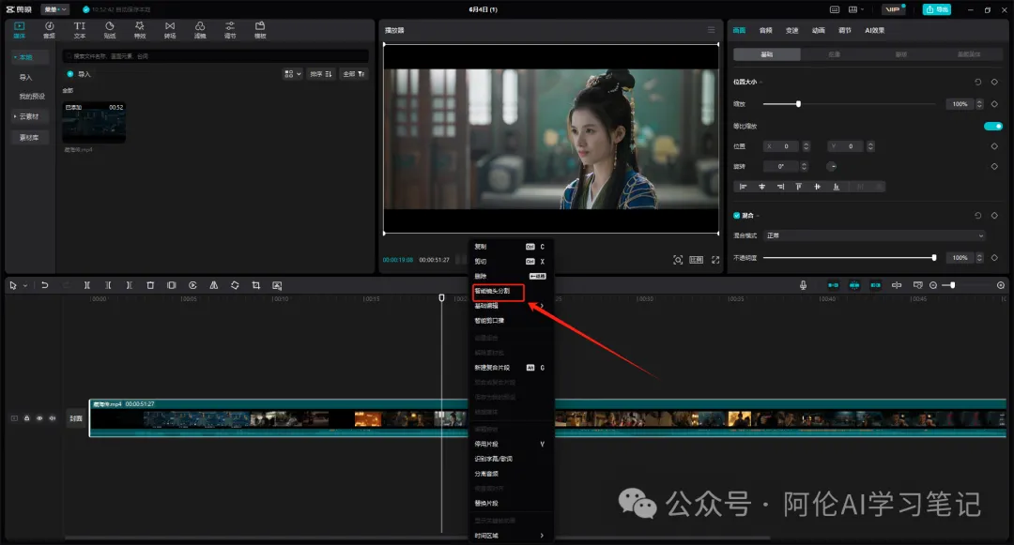Open the layout dropdown in title bar
1014x545 pixels.
pos(855,9)
